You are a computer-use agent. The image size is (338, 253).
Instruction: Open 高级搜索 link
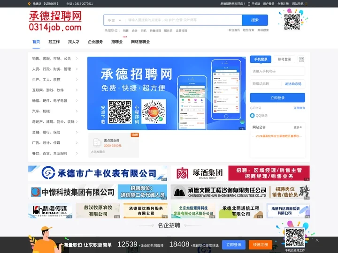[x=263, y=30]
